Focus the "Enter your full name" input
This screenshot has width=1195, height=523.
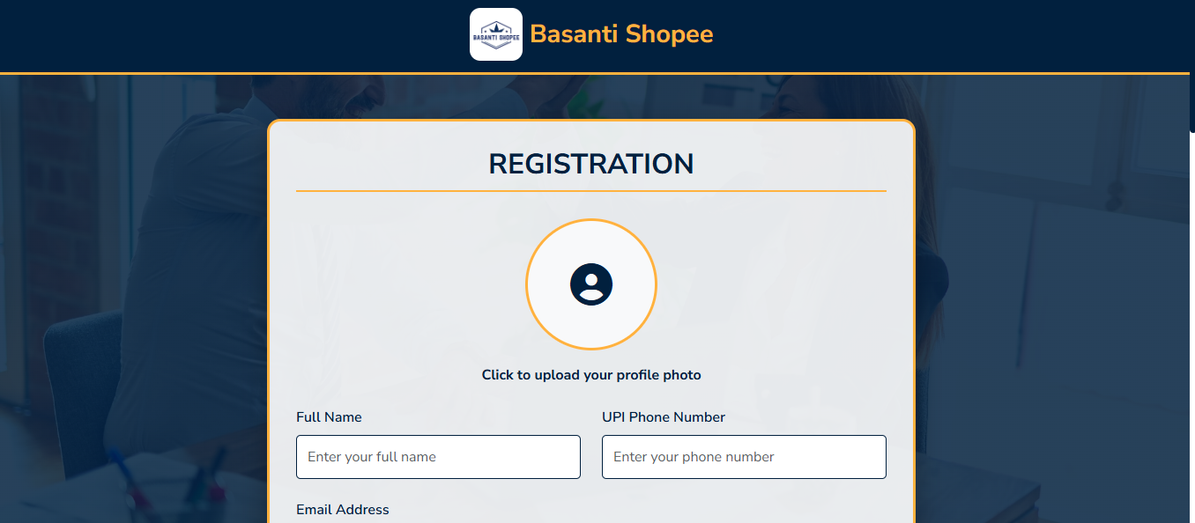pyautogui.click(x=438, y=456)
